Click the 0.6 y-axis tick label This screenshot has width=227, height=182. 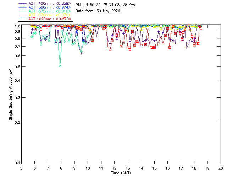tap(17, 56)
